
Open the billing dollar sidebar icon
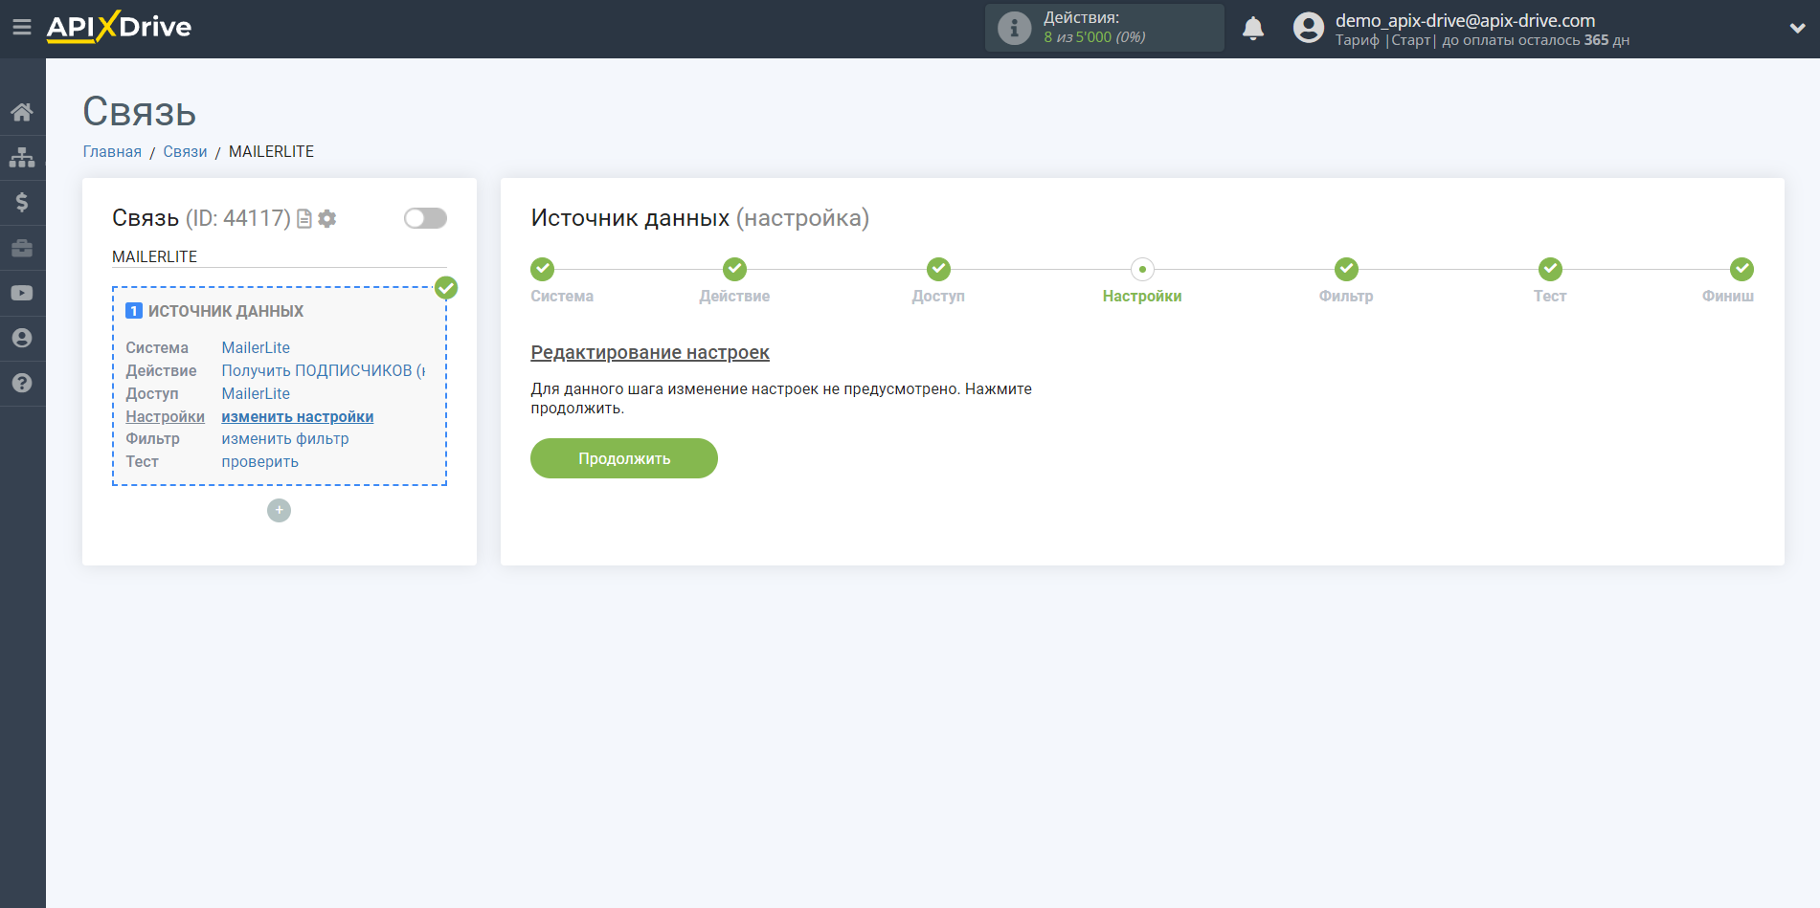pyautogui.click(x=22, y=202)
